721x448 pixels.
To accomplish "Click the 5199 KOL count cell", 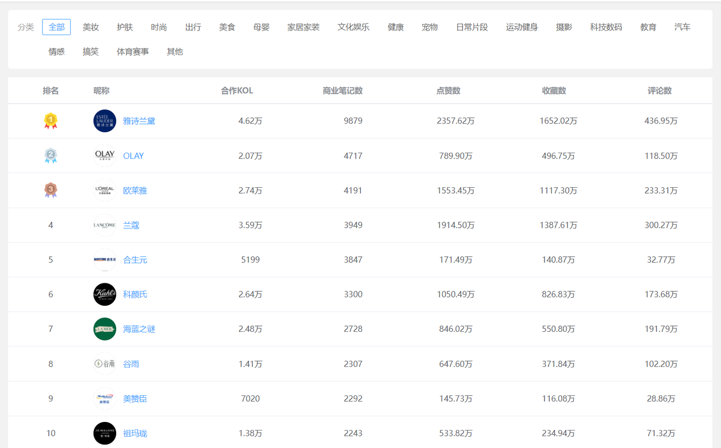I will pos(250,260).
